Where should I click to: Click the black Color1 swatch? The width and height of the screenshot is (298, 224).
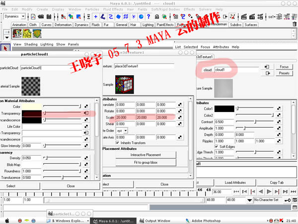(x=224, y=109)
